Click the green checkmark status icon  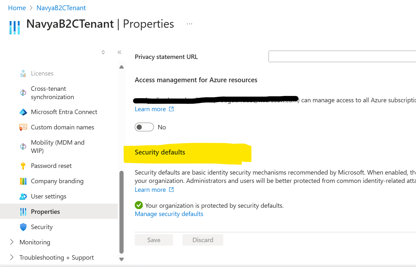[x=139, y=205]
